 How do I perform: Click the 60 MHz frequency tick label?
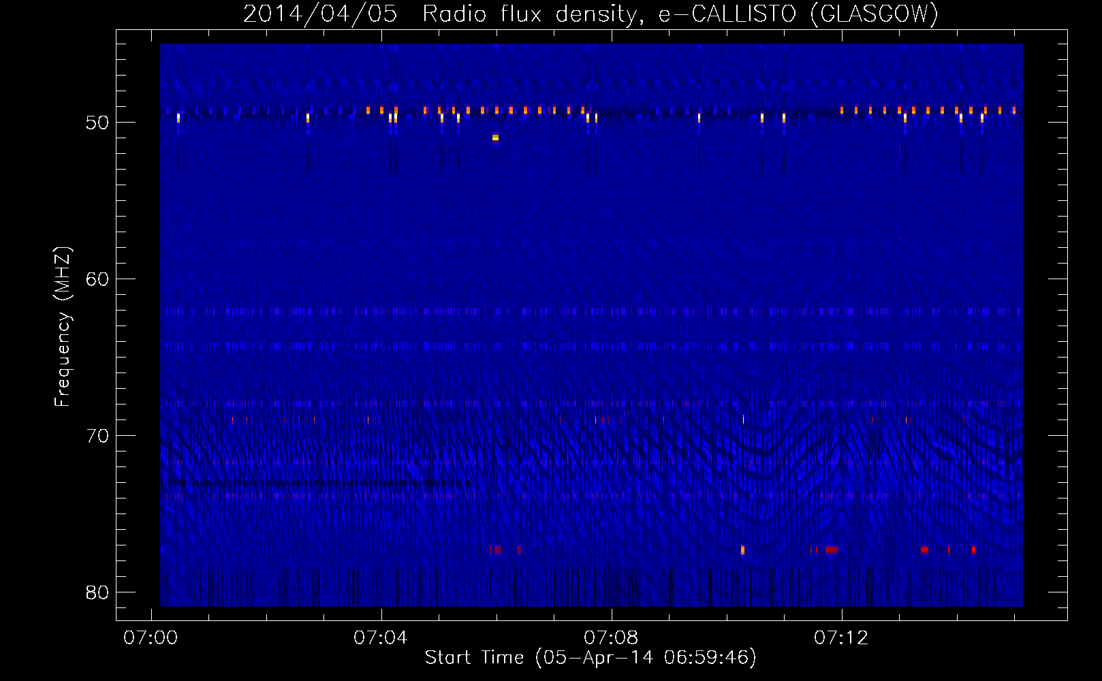click(97, 279)
